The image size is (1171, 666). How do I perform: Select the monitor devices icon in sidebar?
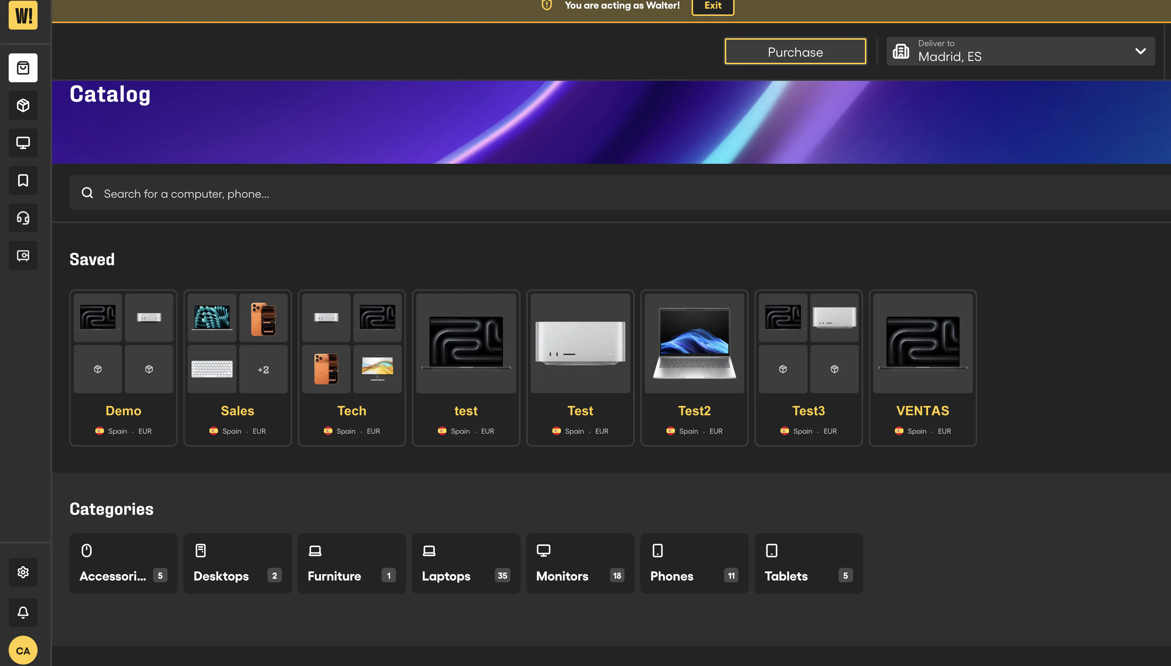(23, 143)
